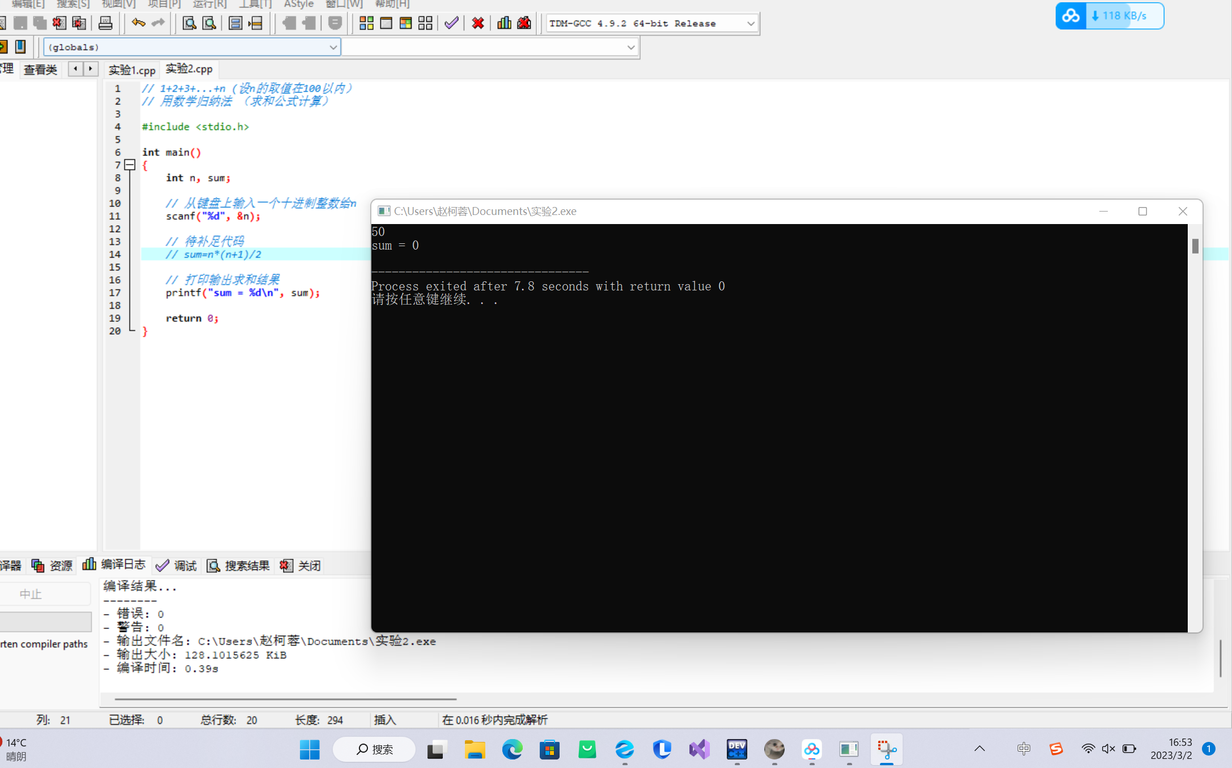Open profile analysis bar chart icon
Image resolution: width=1232 pixels, height=768 pixels.
coord(504,23)
